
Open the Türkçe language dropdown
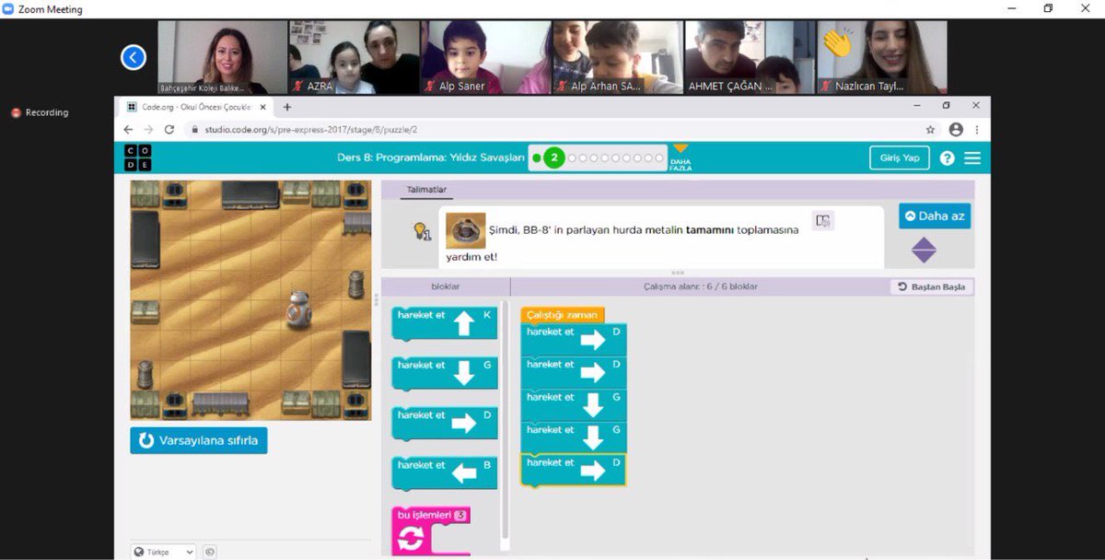[x=164, y=552]
